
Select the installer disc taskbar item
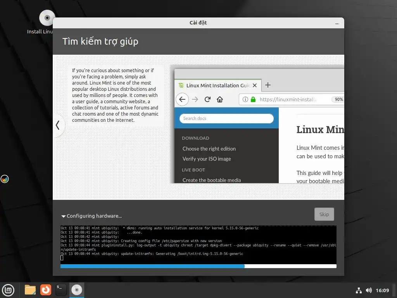[x=76, y=290]
